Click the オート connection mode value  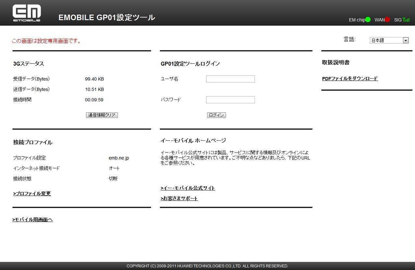pos(114,168)
